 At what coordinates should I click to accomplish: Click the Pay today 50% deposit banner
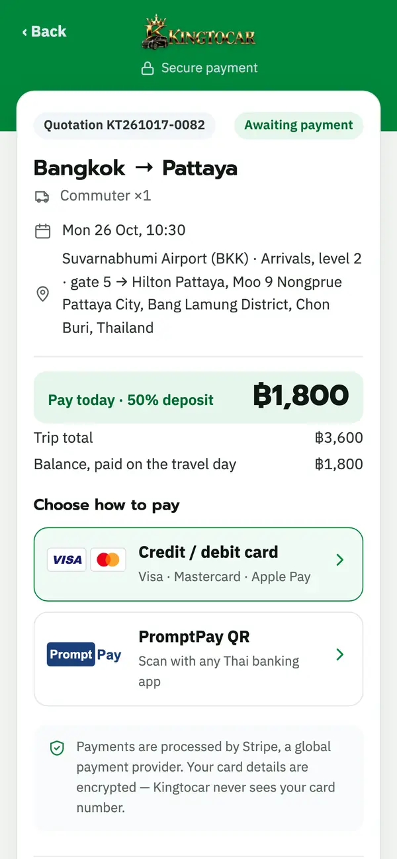point(198,397)
